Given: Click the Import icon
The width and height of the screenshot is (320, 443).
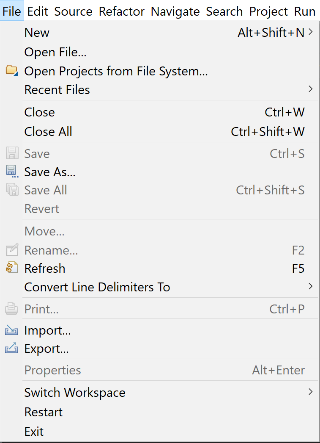Looking at the screenshot, I should coord(11,330).
